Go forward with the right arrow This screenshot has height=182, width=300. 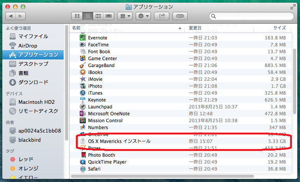[x=20, y=16]
